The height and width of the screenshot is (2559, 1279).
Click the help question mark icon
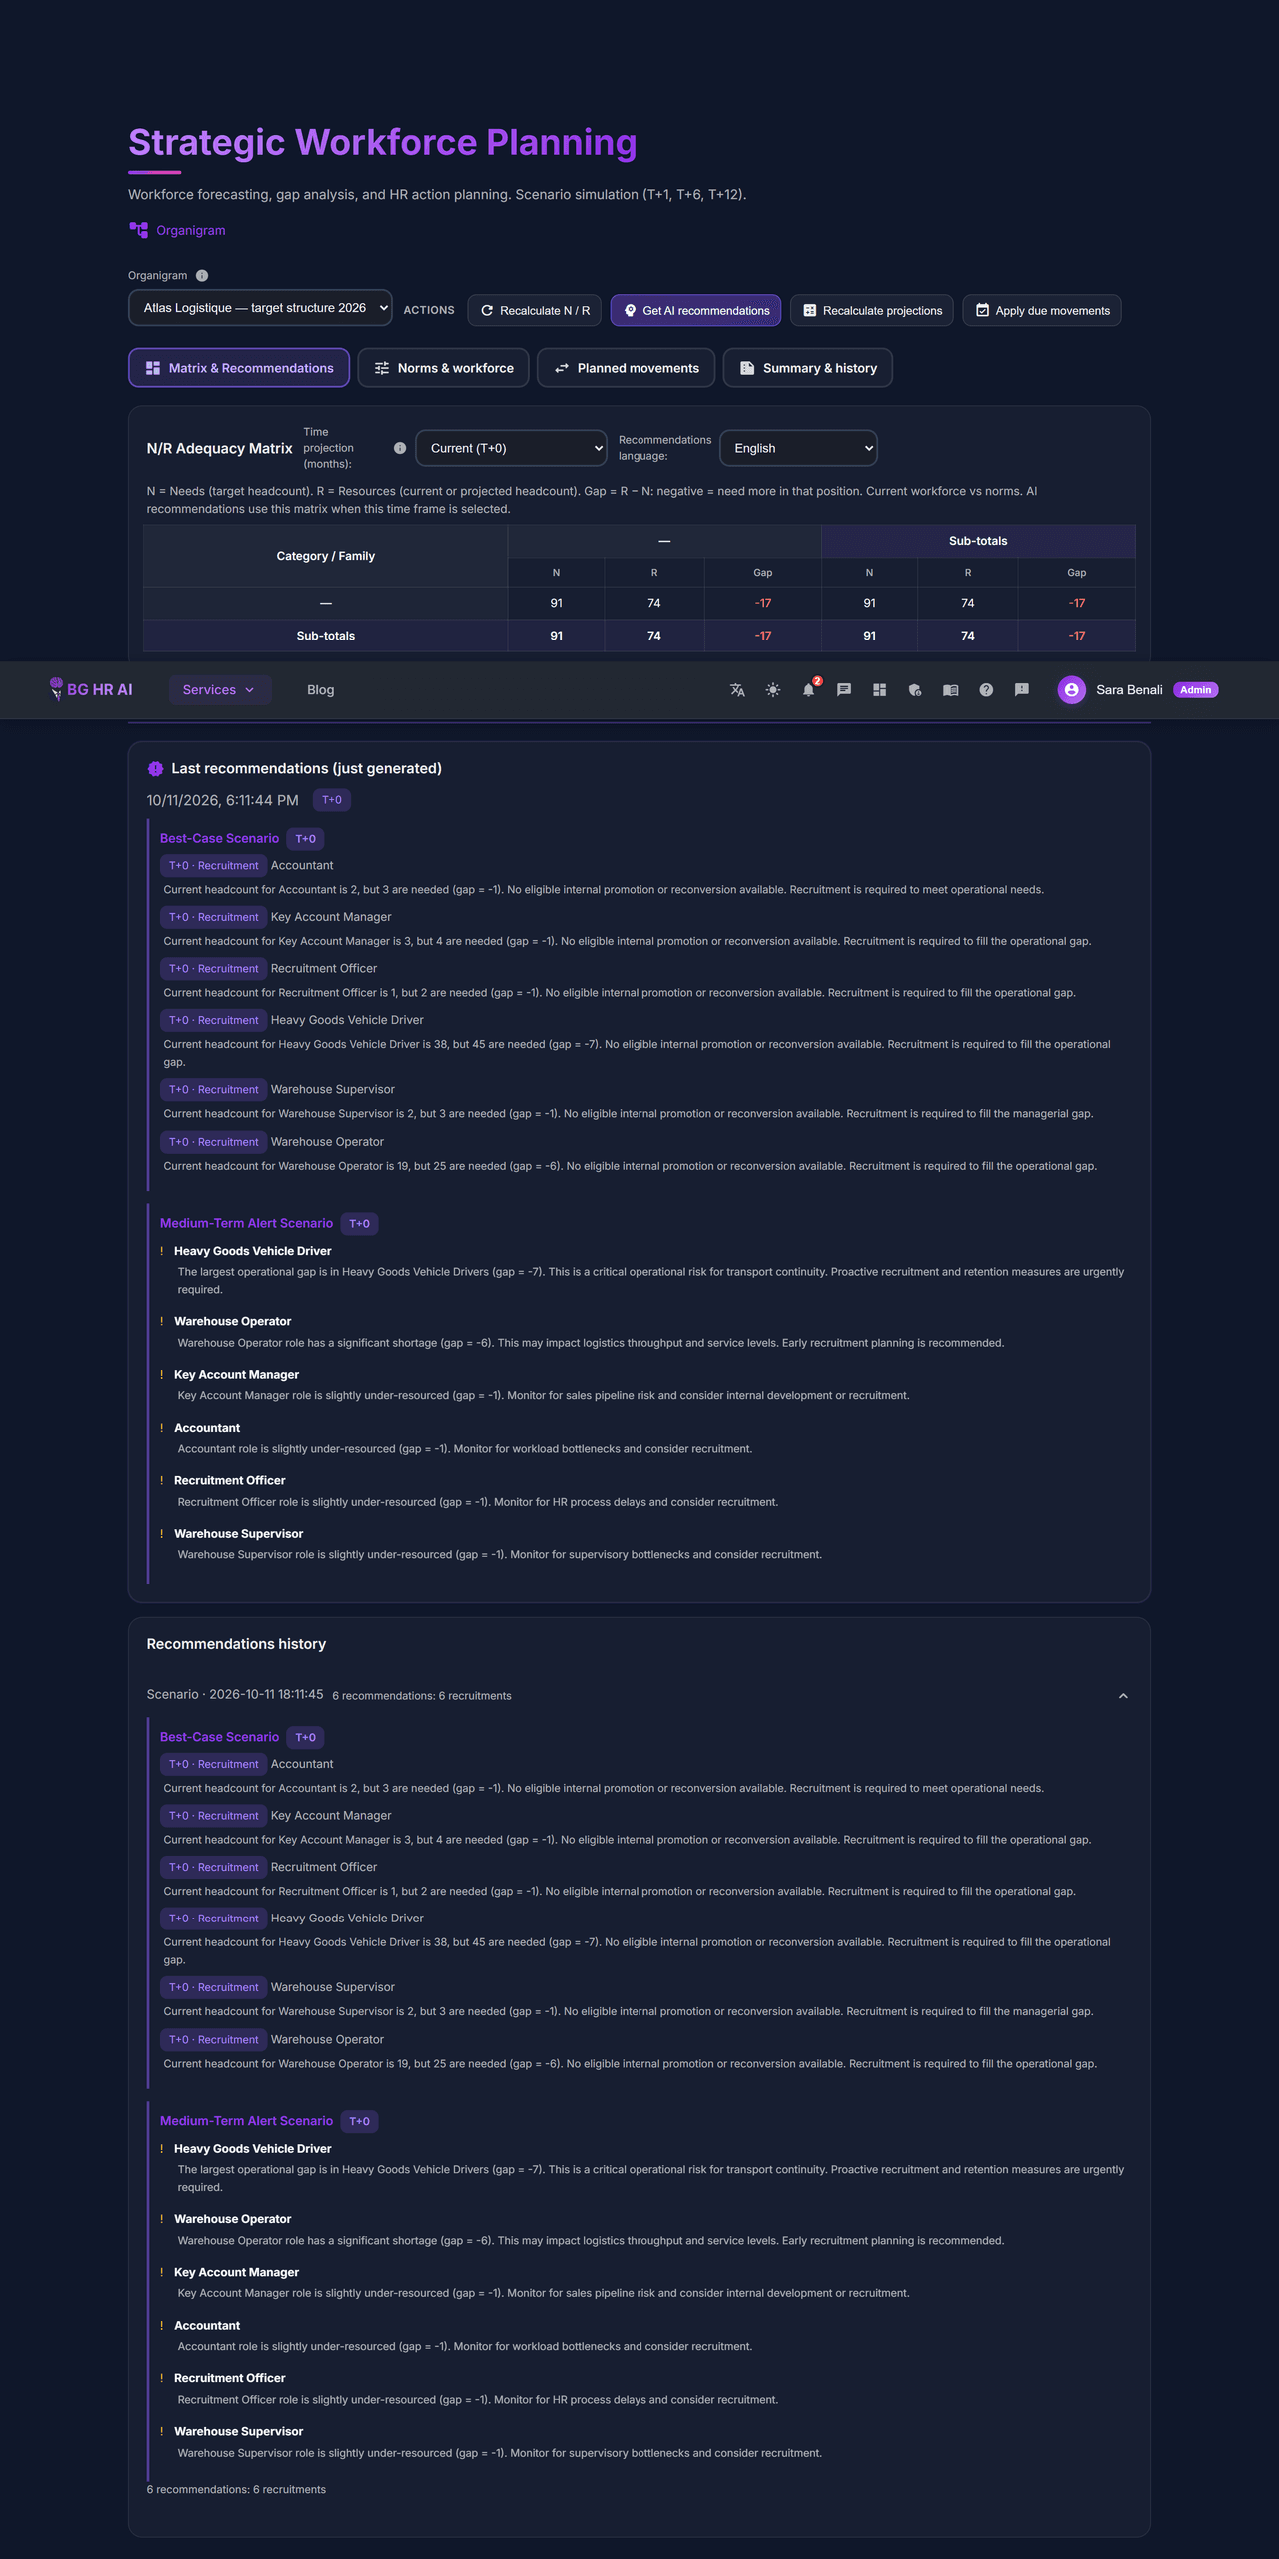(986, 690)
